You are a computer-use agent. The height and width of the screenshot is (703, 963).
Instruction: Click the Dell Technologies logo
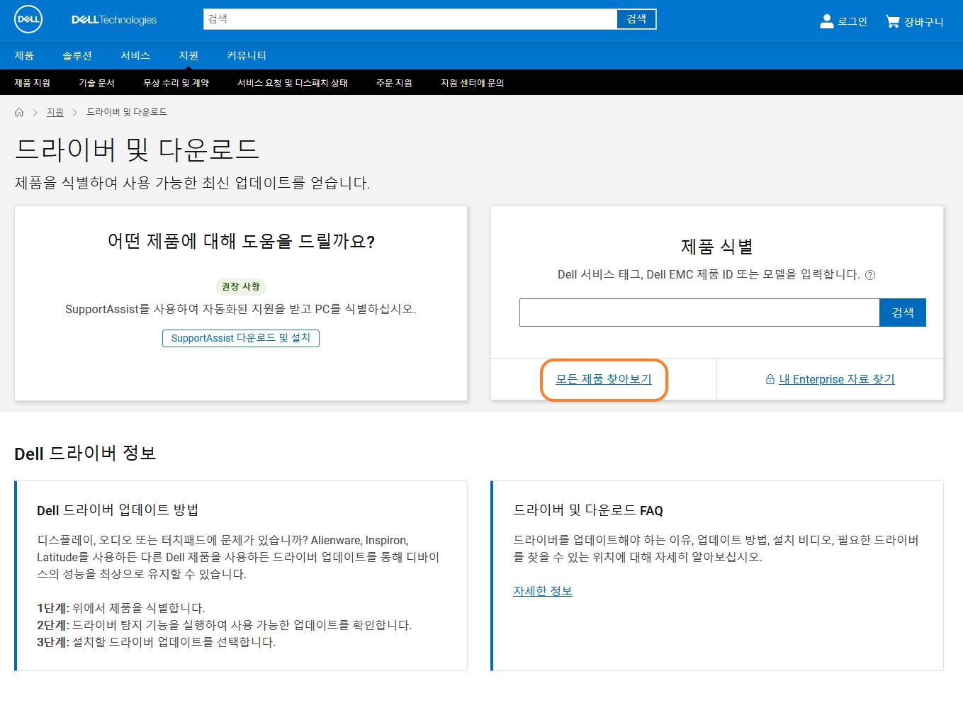113,19
